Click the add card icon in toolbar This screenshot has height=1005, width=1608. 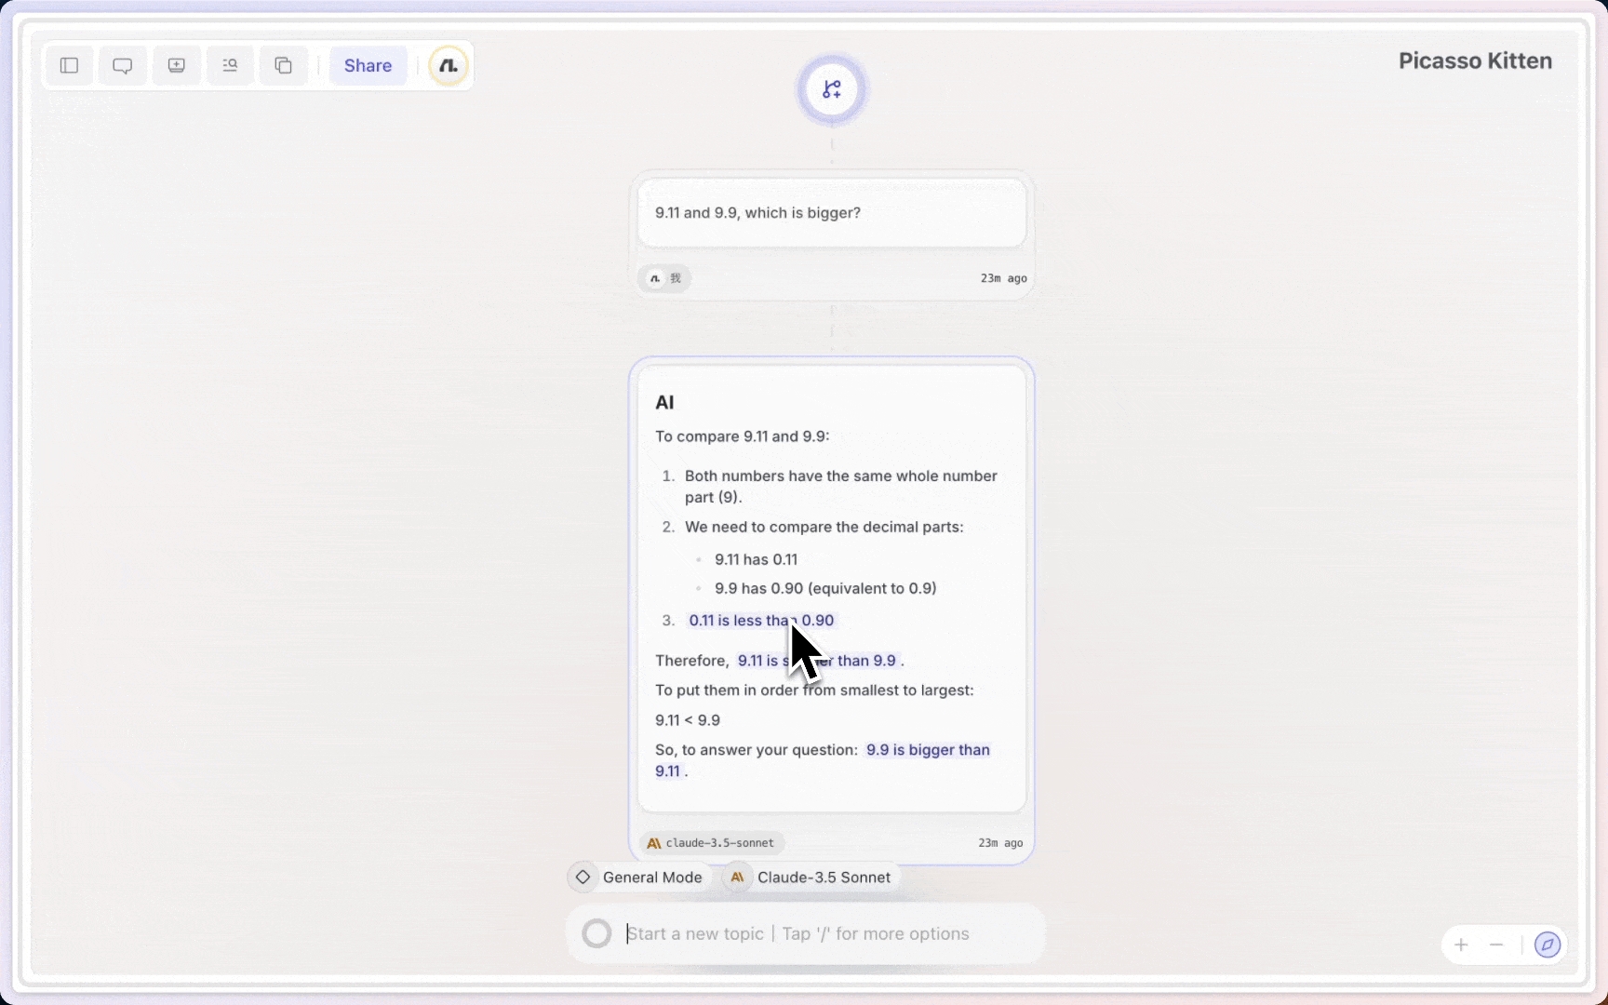point(177,65)
